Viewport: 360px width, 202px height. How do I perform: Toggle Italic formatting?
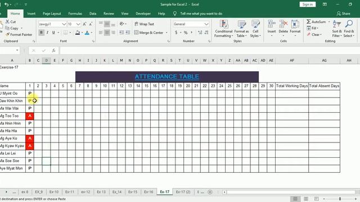tap(47, 33)
